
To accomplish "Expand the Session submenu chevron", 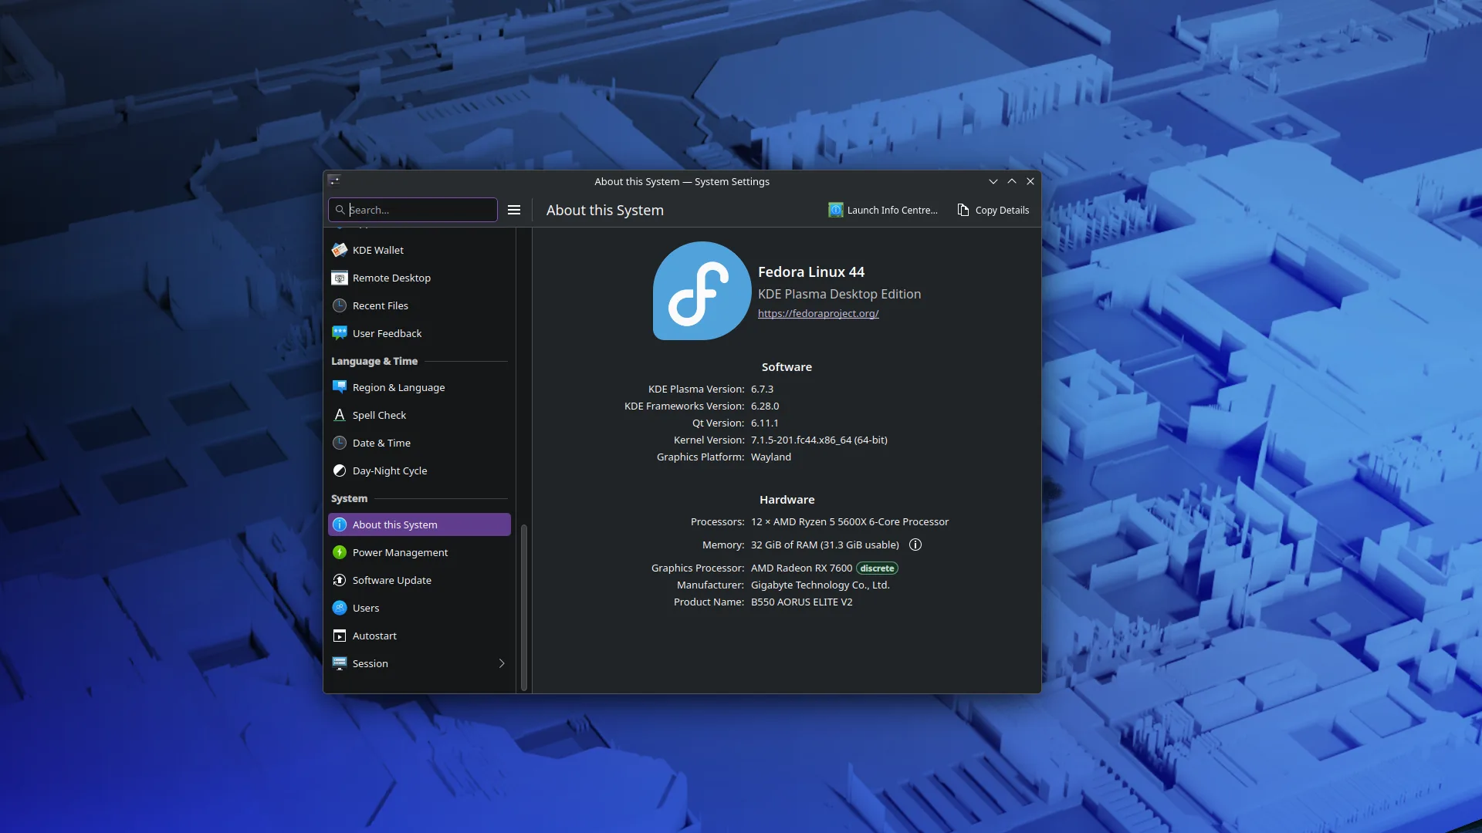I will pos(502,663).
